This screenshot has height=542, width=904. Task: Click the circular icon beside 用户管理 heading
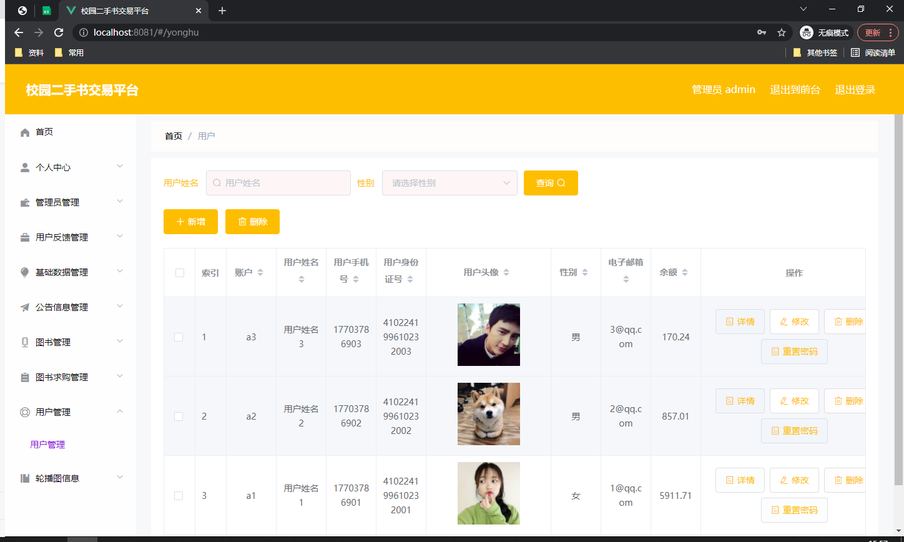tap(25, 412)
